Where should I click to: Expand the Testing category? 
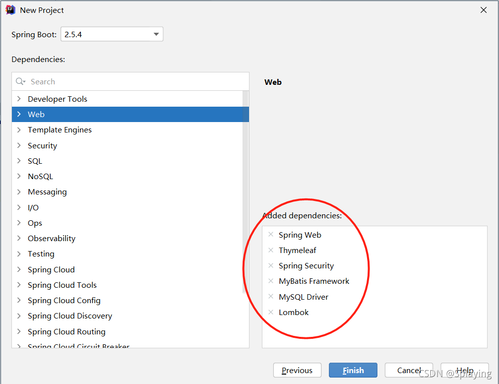[19, 254]
